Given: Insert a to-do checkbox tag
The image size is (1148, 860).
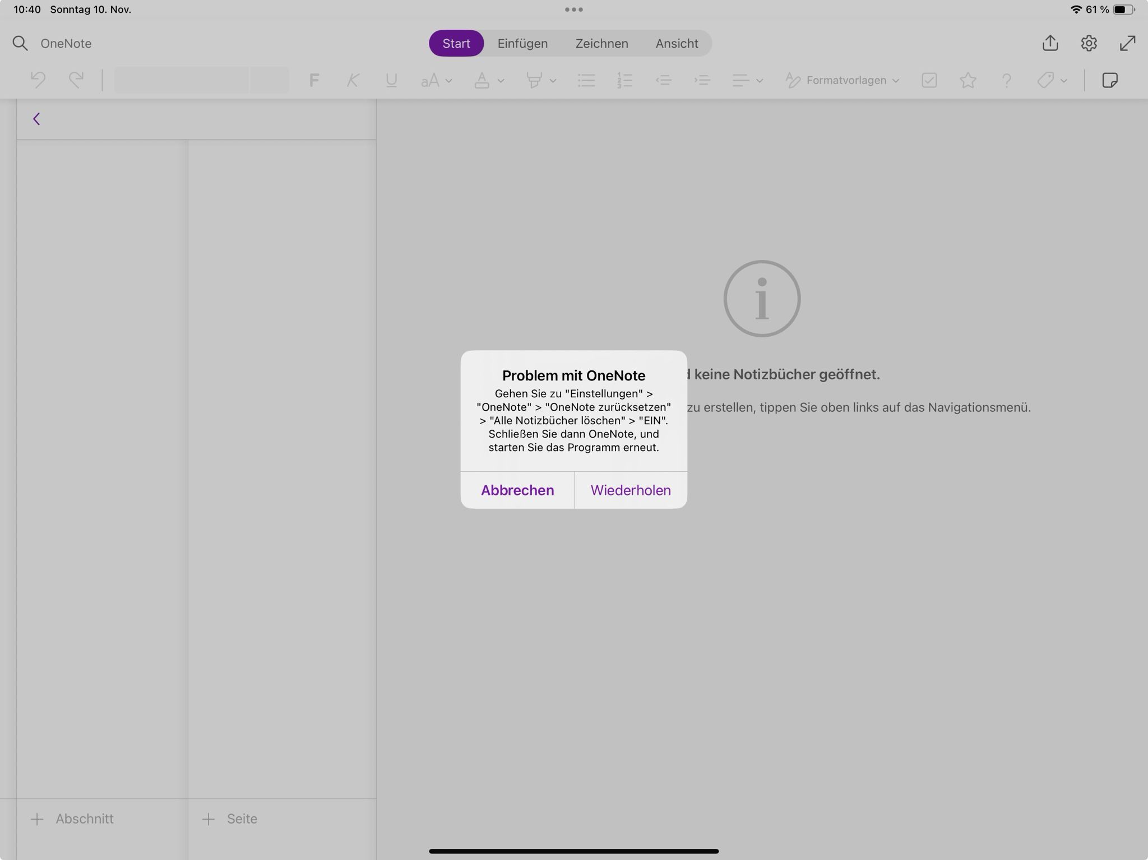Looking at the screenshot, I should 929,80.
